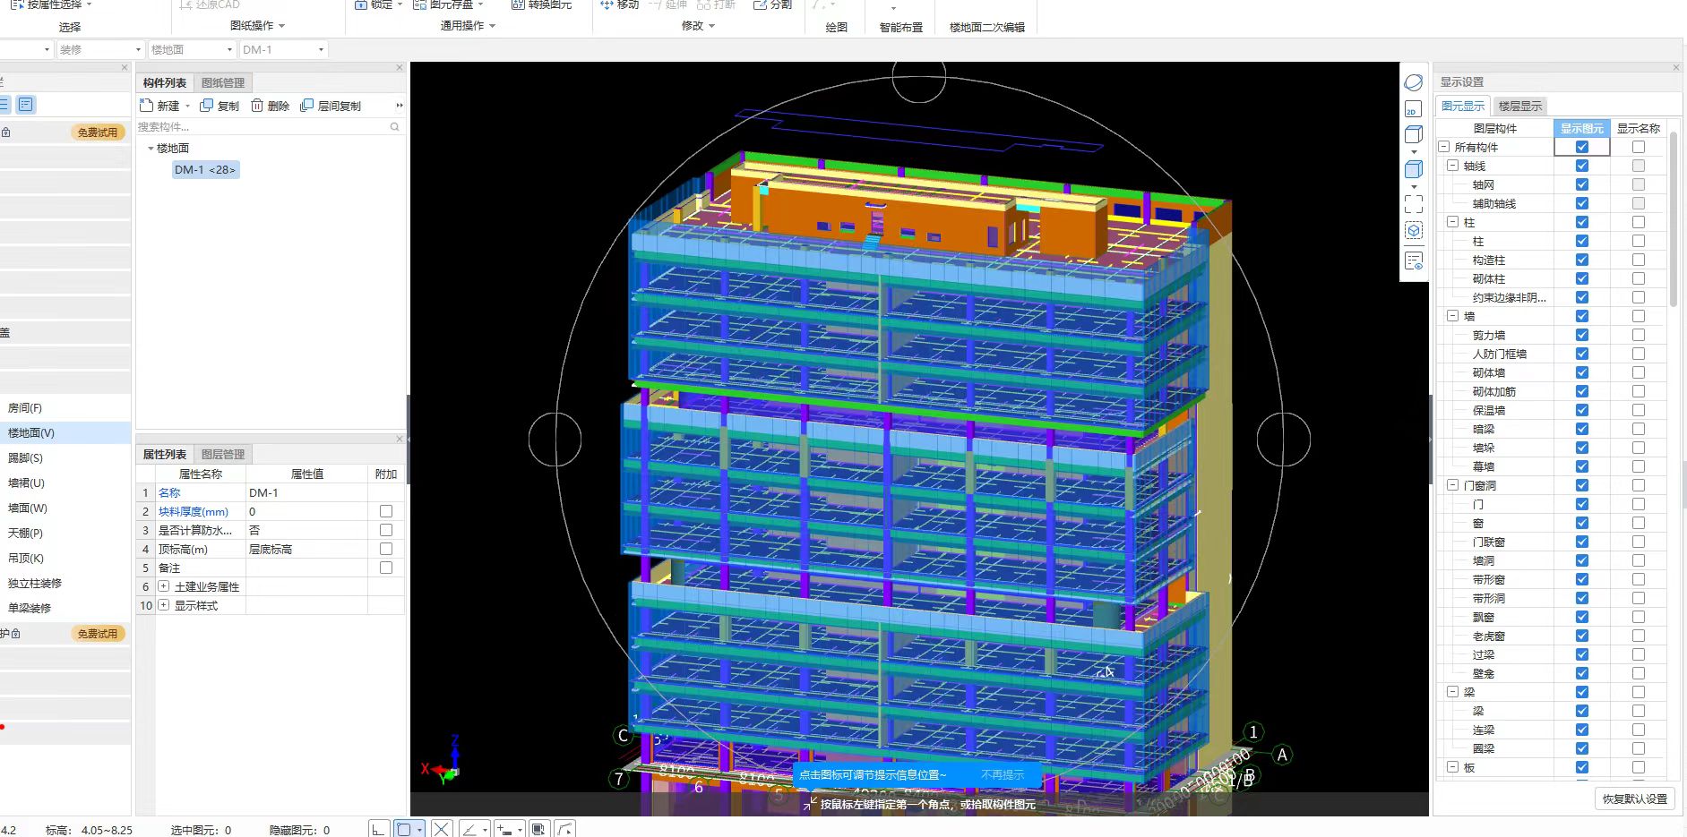Collapse the 楼地面 component tree node
This screenshot has width=1687, height=837.
(x=151, y=148)
